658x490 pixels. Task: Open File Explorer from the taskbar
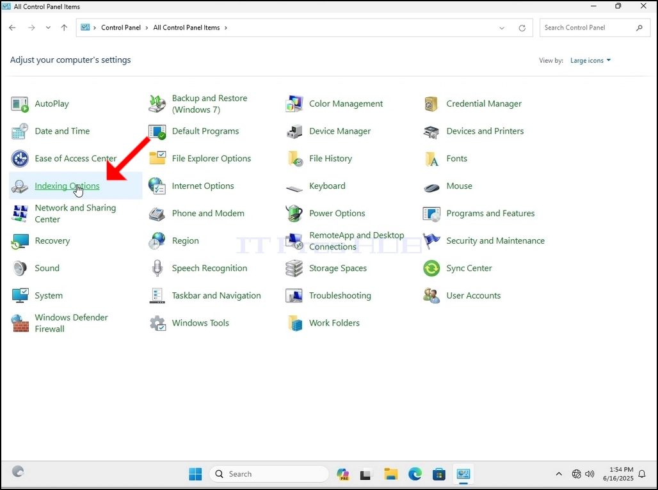coord(390,474)
